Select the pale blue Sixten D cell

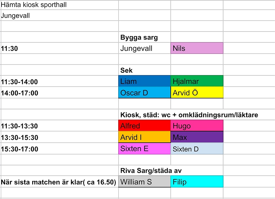click(x=197, y=149)
